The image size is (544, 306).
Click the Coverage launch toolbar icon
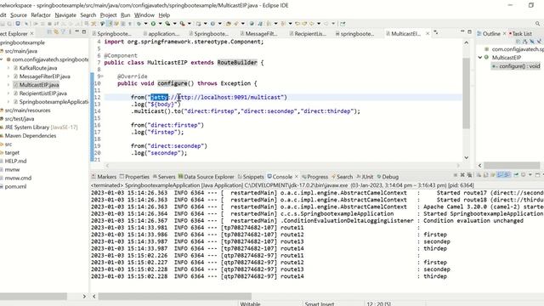click(x=167, y=24)
